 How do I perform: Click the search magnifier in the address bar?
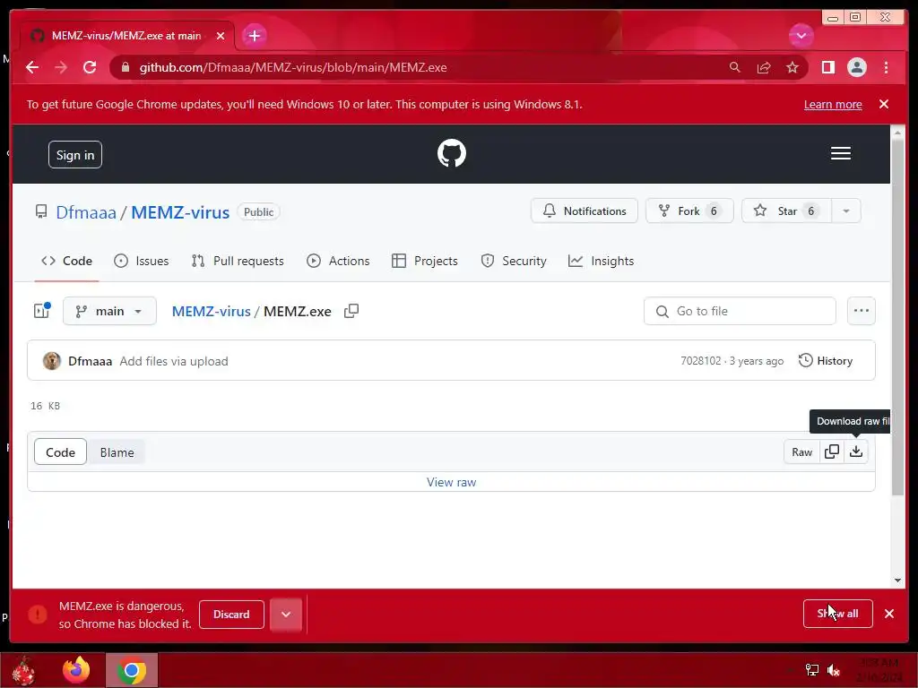735,67
